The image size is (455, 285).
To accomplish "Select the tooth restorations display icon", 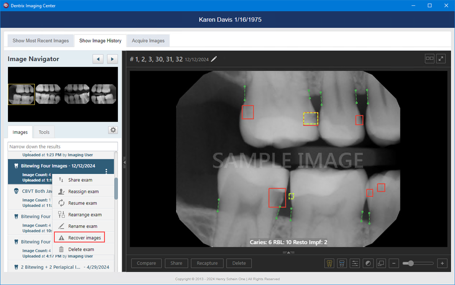I will [342, 263].
